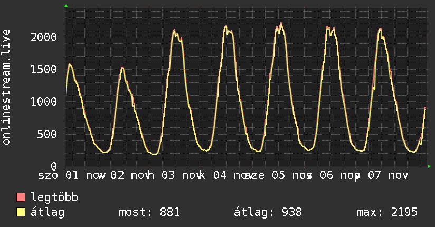435x227 pixels.
Task: Click the yellow átlag legend swatch
Action: pos(21,212)
